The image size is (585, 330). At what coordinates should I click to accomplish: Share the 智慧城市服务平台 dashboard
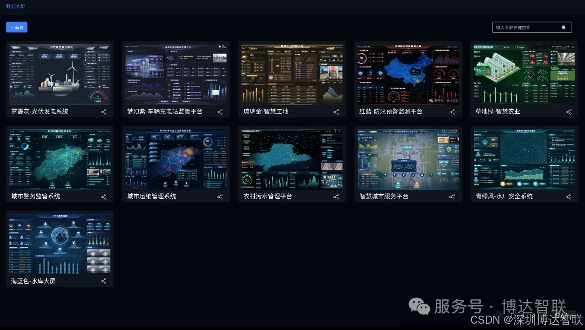[452, 196]
